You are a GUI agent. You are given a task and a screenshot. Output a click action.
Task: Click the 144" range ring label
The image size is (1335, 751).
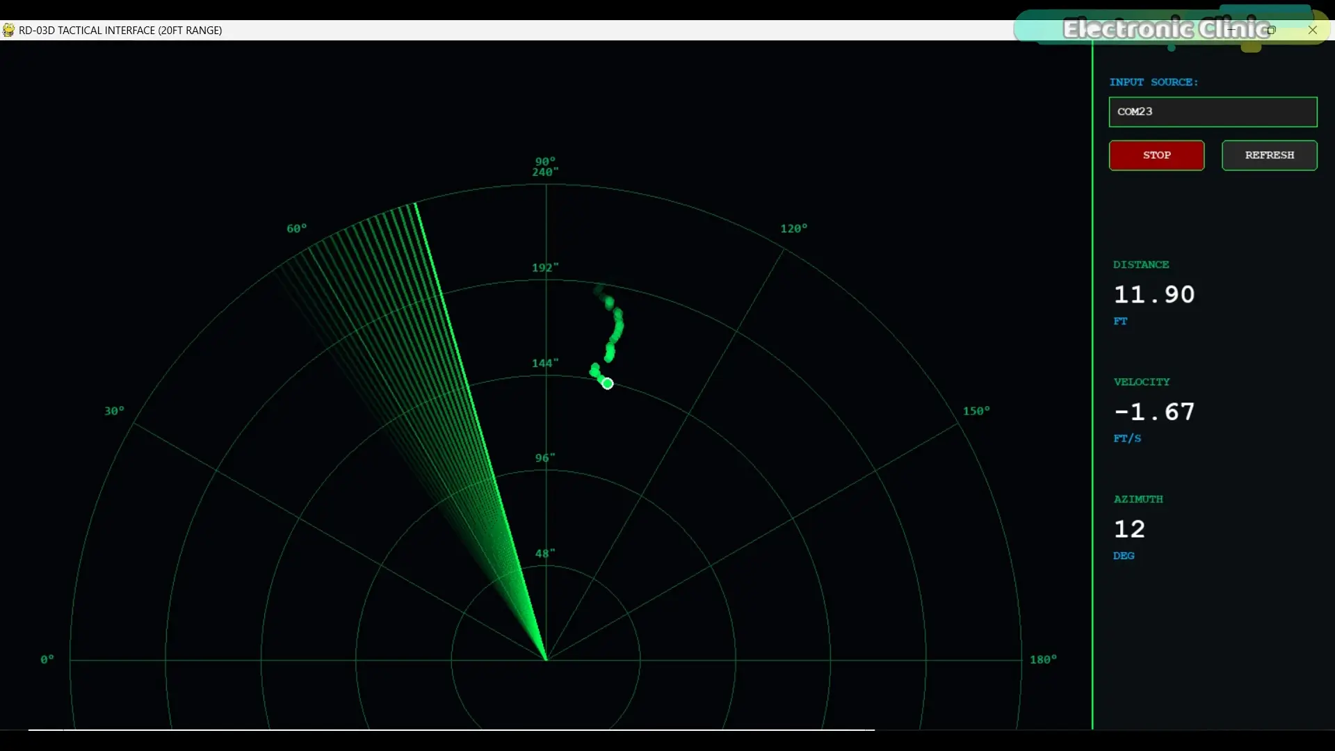[545, 363]
